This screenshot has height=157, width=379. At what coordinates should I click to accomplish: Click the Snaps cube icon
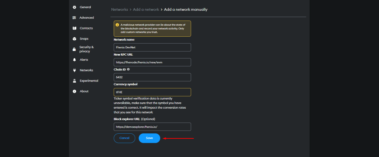click(74, 39)
